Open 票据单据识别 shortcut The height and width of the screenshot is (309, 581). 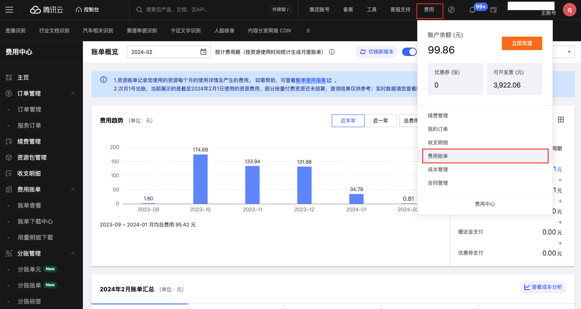[142, 31]
